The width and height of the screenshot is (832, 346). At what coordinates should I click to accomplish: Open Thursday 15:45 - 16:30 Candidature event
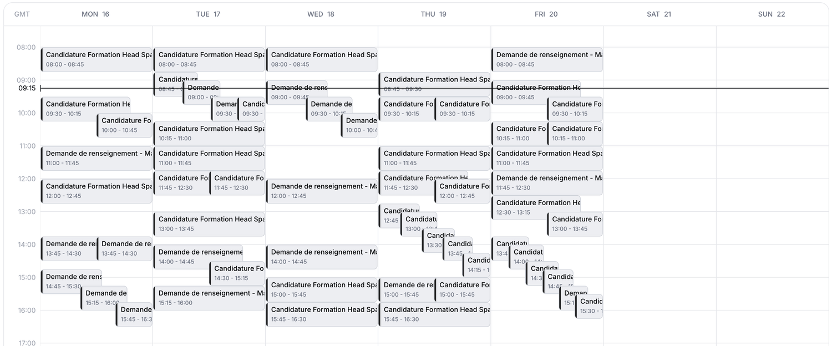point(434,314)
